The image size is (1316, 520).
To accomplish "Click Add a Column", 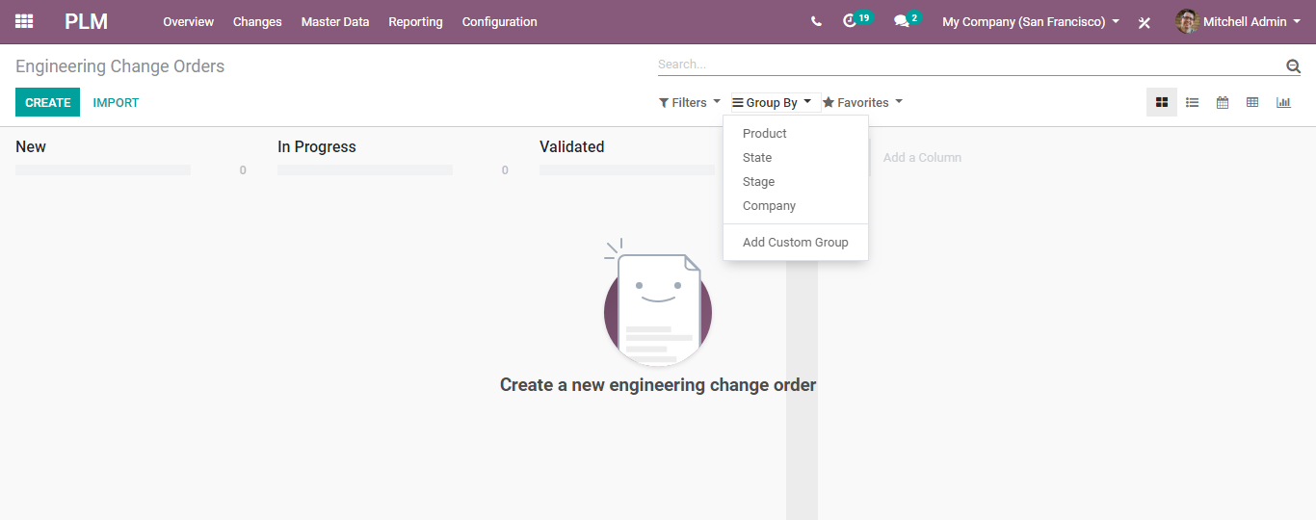I will click(x=922, y=158).
